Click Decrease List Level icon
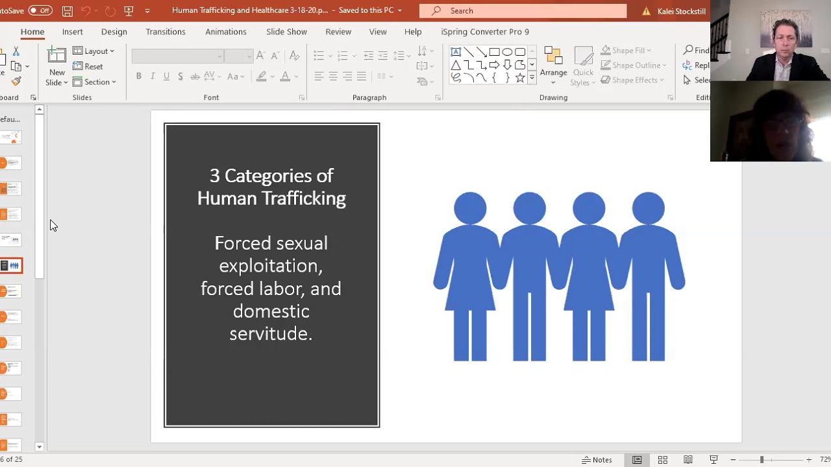 click(x=368, y=56)
